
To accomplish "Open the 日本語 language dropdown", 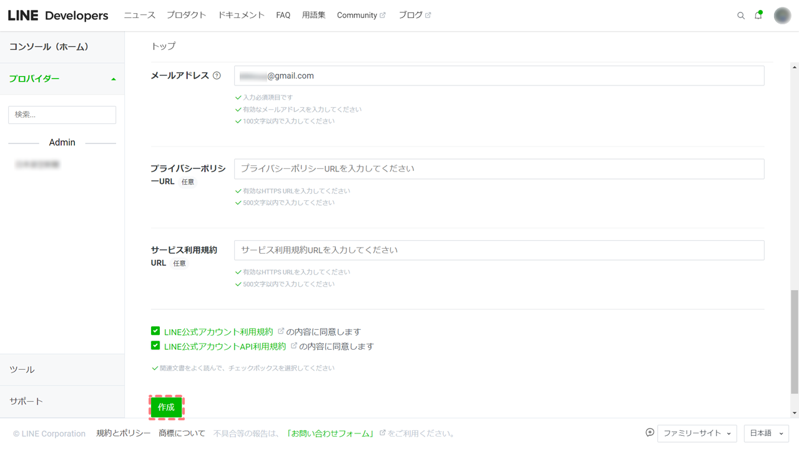I will click(767, 433).
